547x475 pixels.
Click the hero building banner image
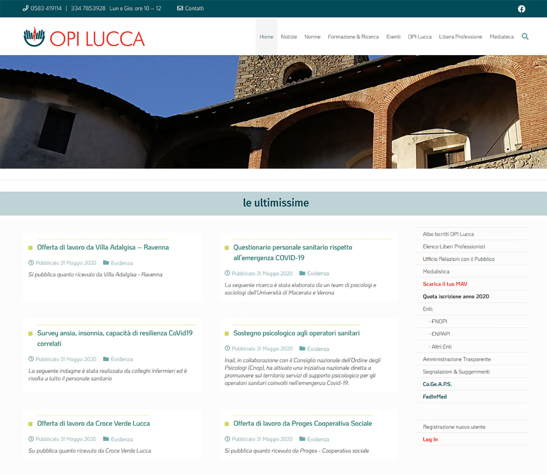click(273, 112)
